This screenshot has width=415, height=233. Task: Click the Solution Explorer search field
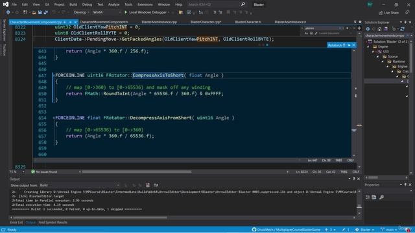click(x=385, y=36)
